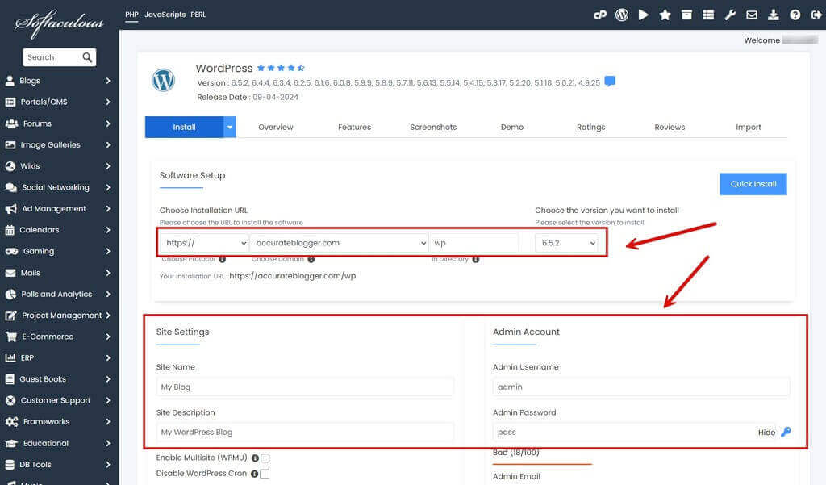Screen dimensions: 826x485
Task: Open backups download icon
Action: 774,15
